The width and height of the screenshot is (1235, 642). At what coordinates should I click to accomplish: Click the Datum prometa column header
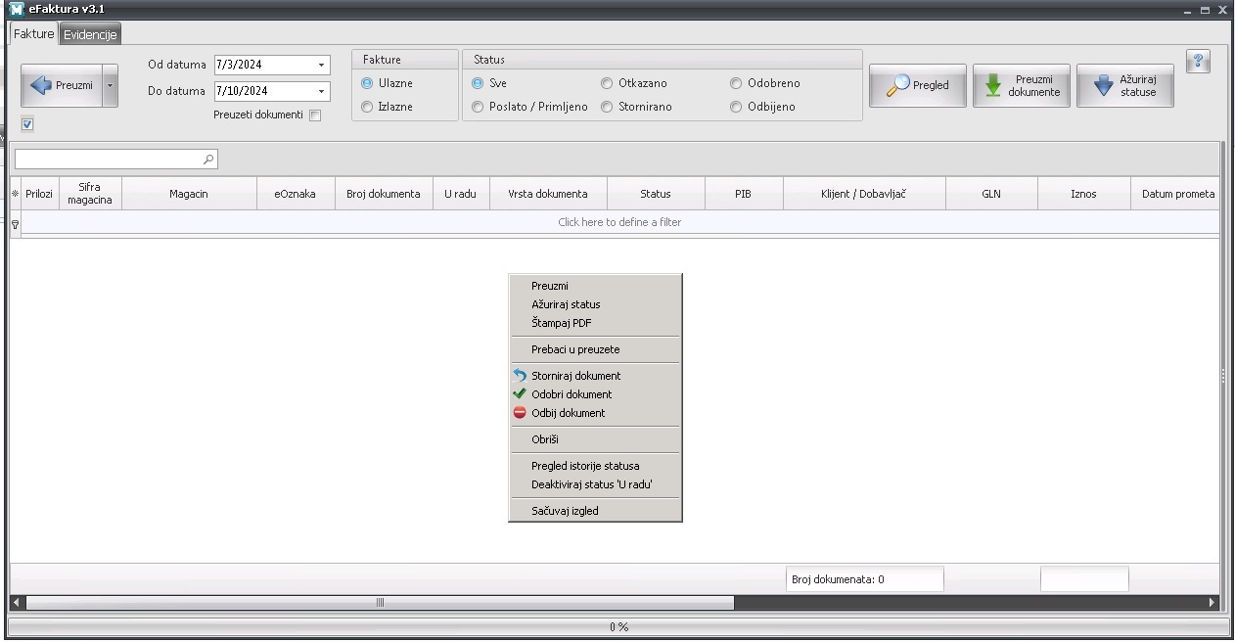point(1175,194)
